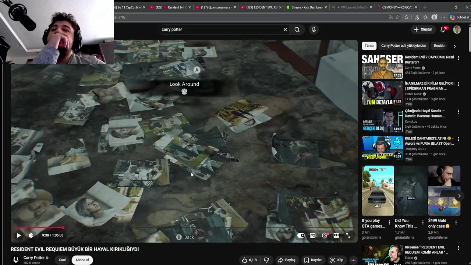Screen dimensions: 471x265
Task: Open the player settings gear
Action: [x=325, y=236]
